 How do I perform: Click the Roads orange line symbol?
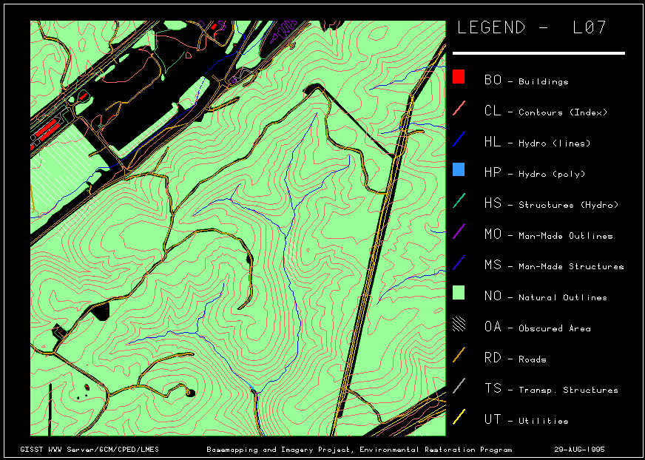(459, 355)
